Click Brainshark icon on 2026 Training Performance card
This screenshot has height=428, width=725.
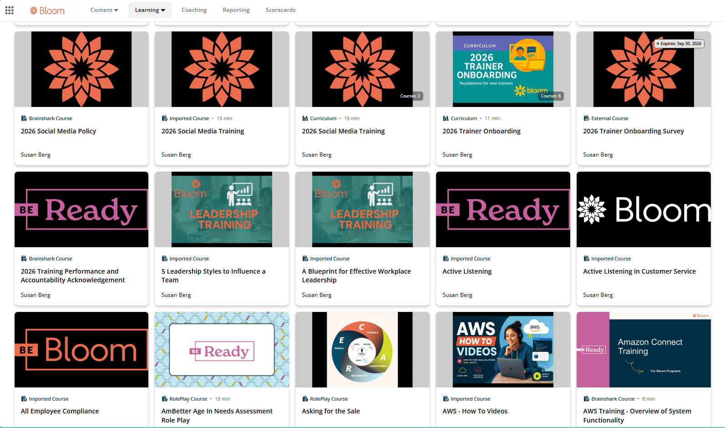tap(24, 259)
